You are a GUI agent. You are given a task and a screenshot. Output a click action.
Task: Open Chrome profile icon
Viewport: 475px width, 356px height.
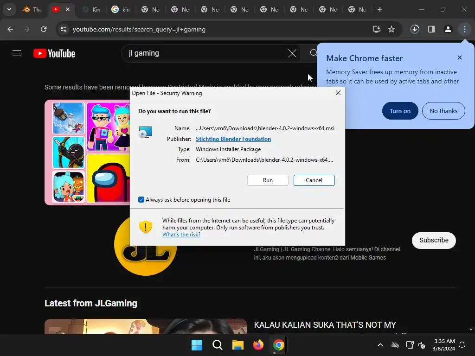tap(448, 29)
